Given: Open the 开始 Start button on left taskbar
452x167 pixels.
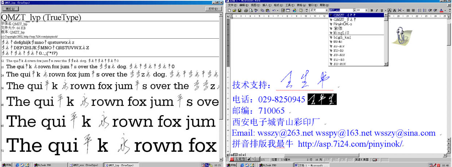Looking at the screenshot, I should tap(6, 165).
